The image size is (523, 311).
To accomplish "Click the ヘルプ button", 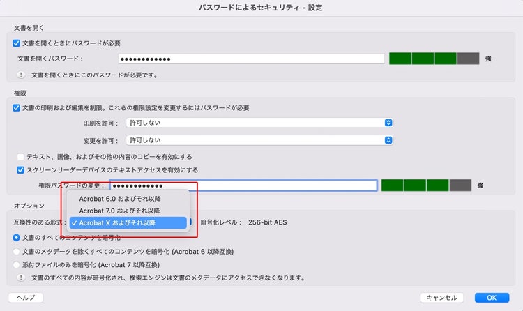I will (26, 297).
